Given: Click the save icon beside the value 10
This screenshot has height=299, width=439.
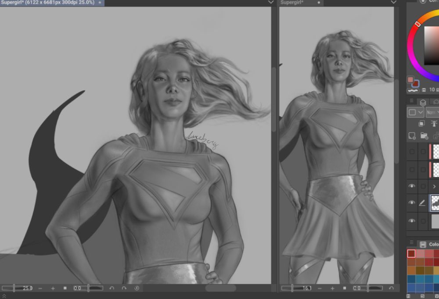Looking at the screenshot, I should (x=424, y=90).
